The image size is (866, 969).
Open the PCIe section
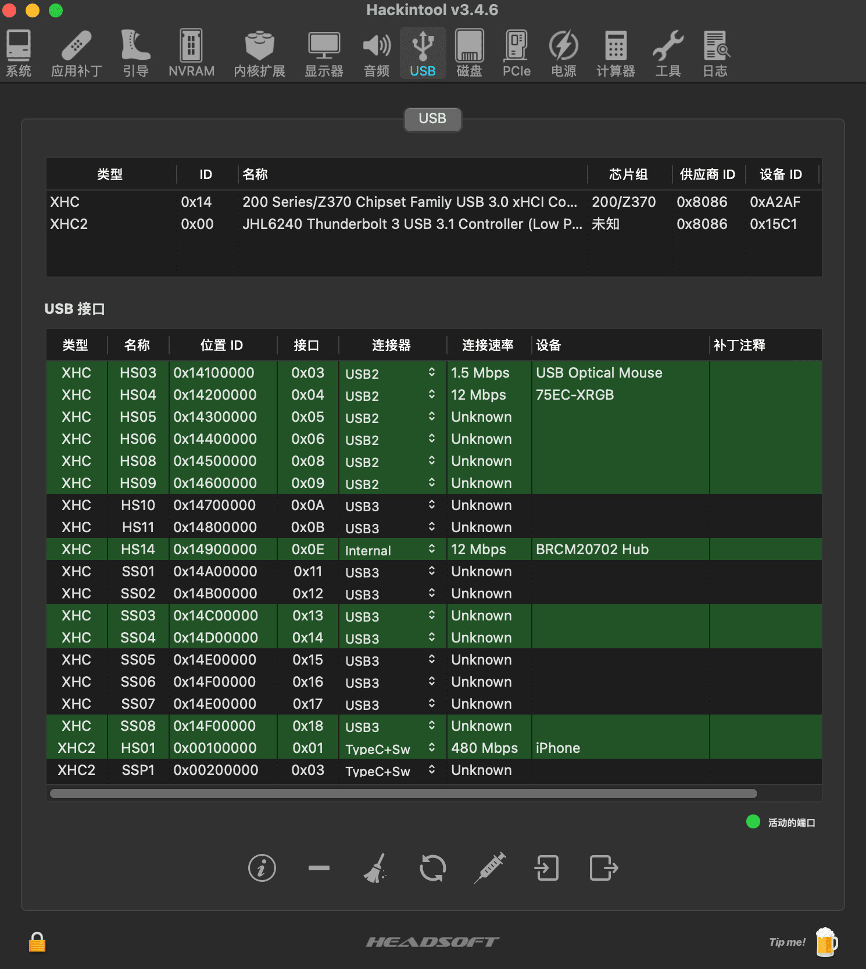[x=516, y=53]
